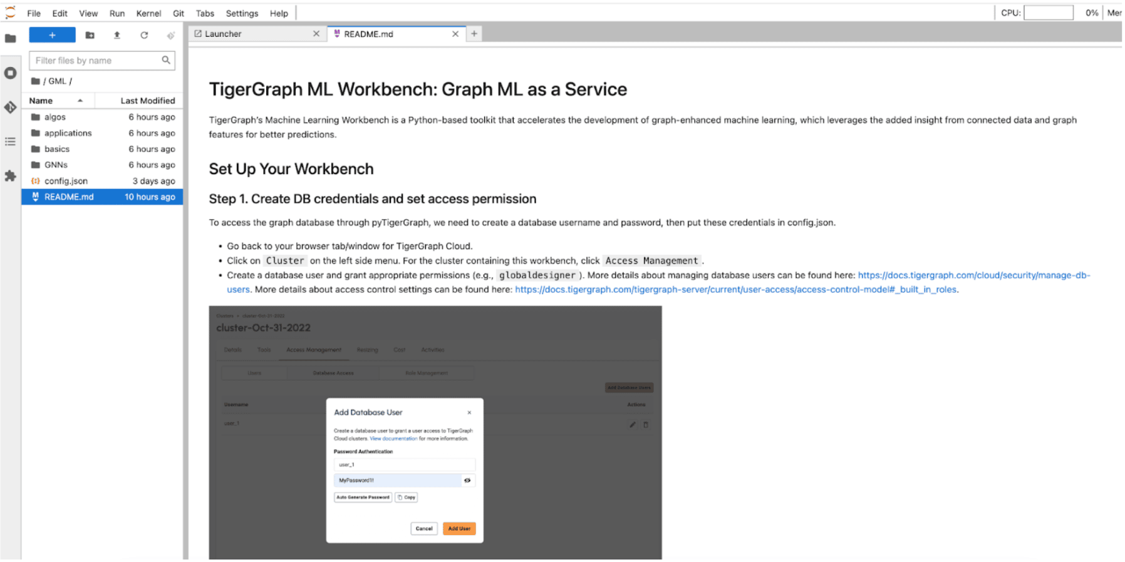Open the Table of Contents sidebar icon

10,142
